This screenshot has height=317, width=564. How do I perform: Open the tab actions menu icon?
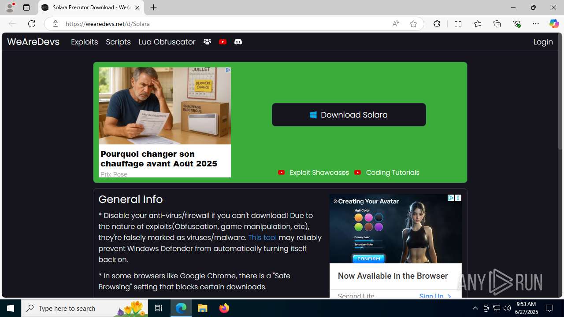coord(26,7)
